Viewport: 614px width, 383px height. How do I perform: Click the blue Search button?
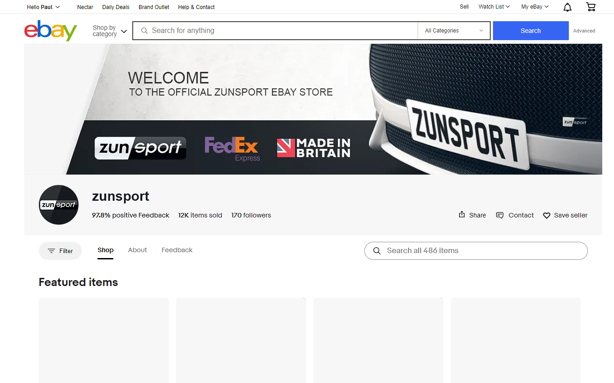coord(530,31)
